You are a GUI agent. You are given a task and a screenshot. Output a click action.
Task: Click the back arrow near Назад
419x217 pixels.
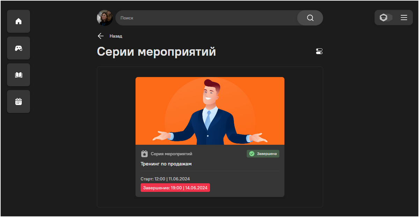(101, 36)
